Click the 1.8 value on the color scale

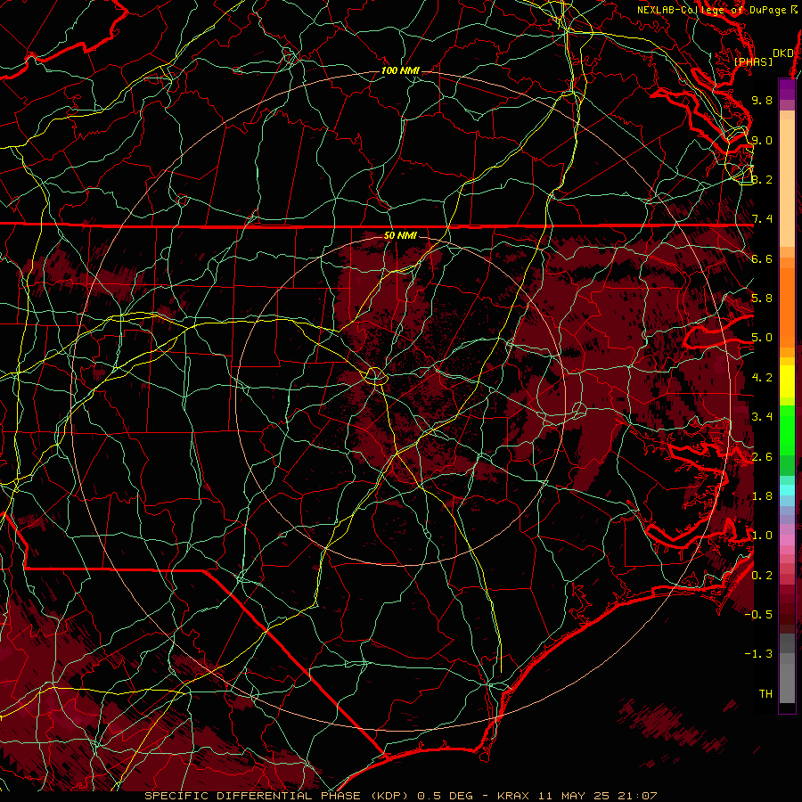coord(762,496)
